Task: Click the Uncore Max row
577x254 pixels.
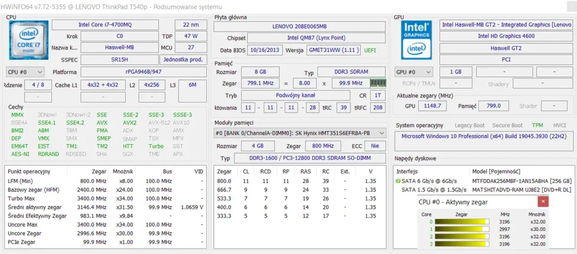Action: [x=105, y=225]
